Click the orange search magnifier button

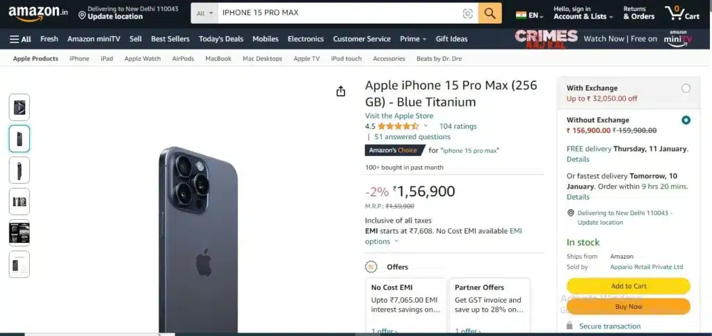point(490,13)
